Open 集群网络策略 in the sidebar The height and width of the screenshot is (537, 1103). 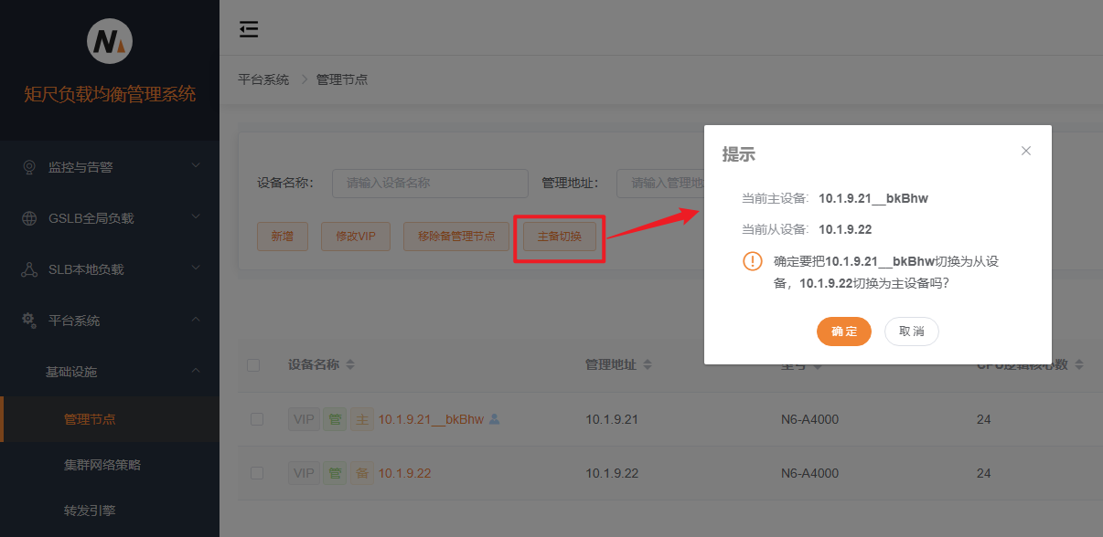pos(102,465)
